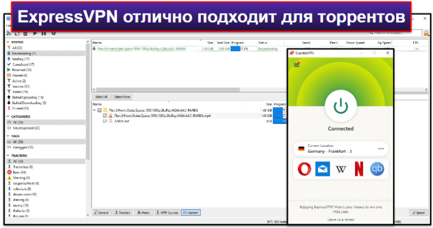The image size is (433, 228).
Task: Filter by Seeding (17) status
Action: (x=45, y=59)
